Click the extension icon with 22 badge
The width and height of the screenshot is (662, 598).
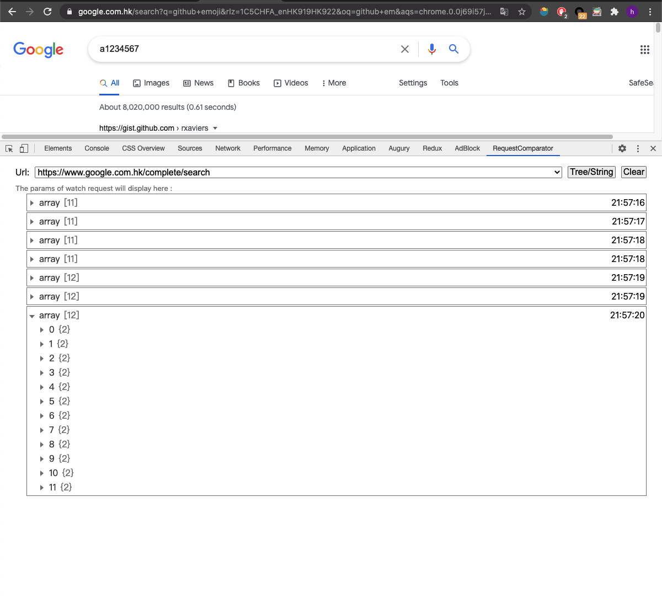click(x=580, y=12)
